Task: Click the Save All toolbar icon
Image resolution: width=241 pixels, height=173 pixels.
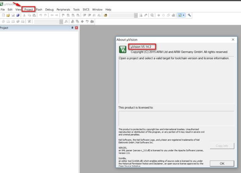Action: (x=18, y=15)
